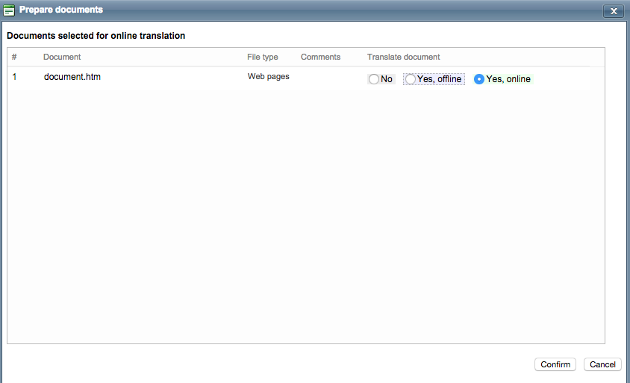
Task: Click the "Documents selected for online translation" heading
Action: [96, 35]
